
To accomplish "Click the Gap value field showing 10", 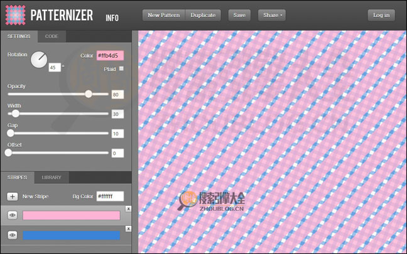I will [117, 134].
